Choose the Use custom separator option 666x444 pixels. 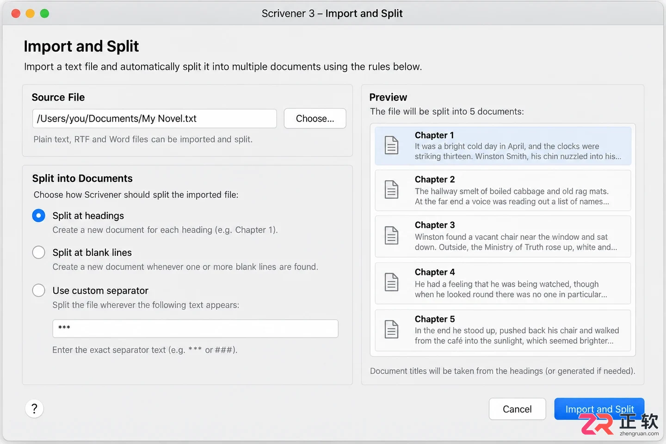click(39, 290)
